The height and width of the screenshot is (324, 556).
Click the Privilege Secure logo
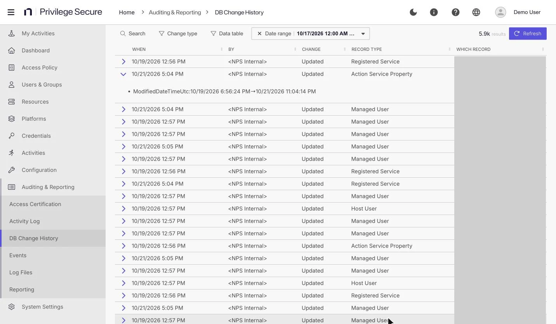click(63, 12)
